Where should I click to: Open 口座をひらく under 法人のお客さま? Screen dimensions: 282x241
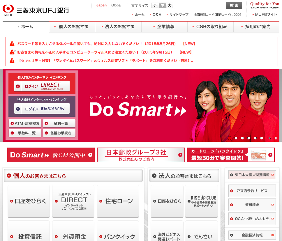(x=167, y=201)
